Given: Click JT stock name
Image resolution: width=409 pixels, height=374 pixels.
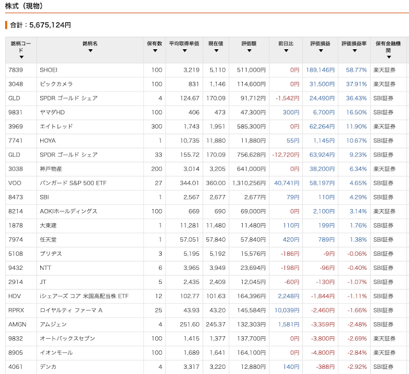Looking at the screenshot, I should coord(43,282).
